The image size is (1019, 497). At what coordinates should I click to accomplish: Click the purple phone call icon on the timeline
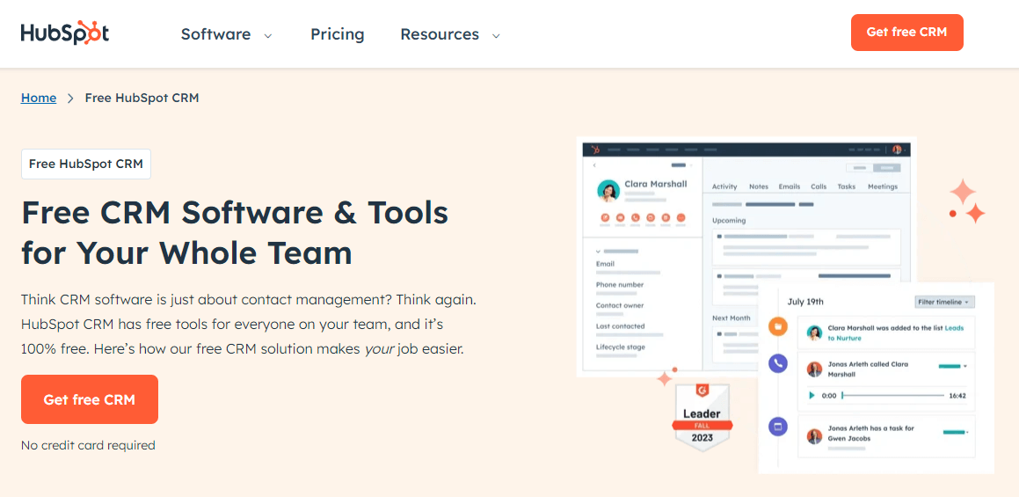coord(778,363)
